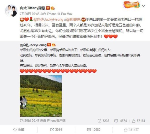The height and width of the screenshot is (134, 150).
Task: Open the post options chevron menu
Action: 143,6
